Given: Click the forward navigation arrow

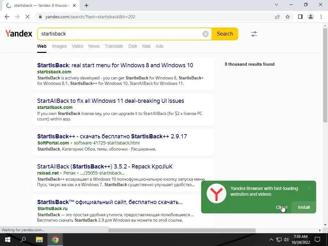Looking at the screenshot, I should [x=17, y=17].
